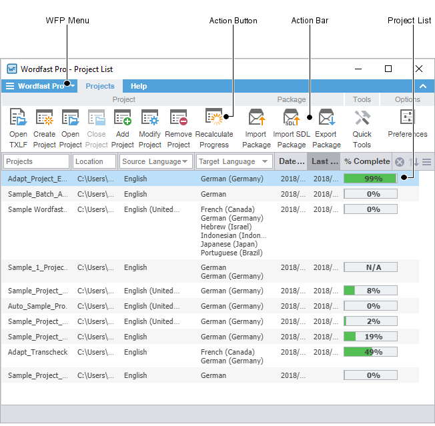Click the Create Project icon
The width and height of the screenshot is (435, 426).
45,117
